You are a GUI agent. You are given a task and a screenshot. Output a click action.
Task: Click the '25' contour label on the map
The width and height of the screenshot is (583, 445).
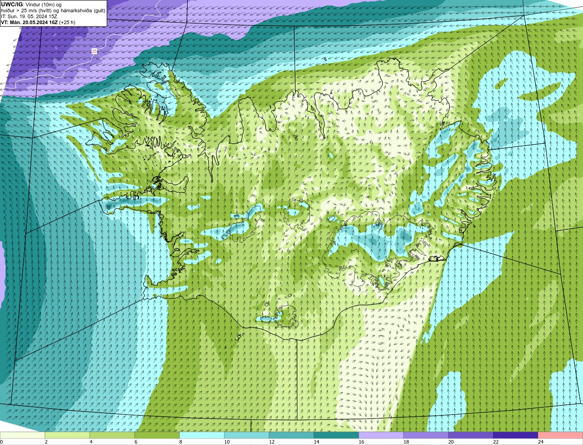click(94, 51)
